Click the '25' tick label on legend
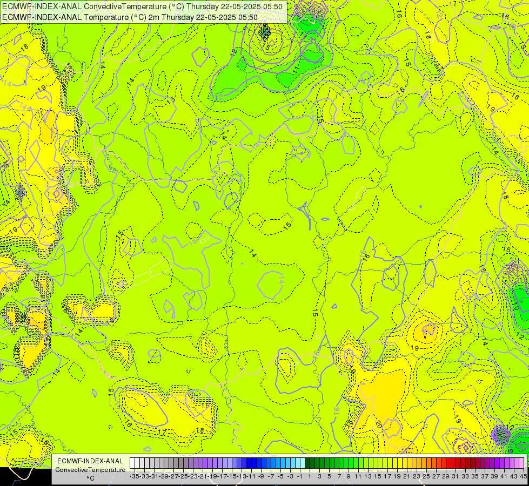529x486 pixels. pos(426,477)
